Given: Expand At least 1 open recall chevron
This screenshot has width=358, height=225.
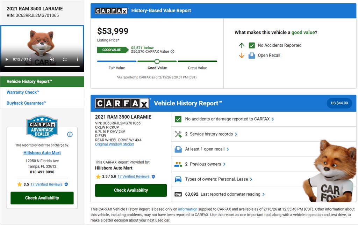Looking at the screenshot, I should click(228, 149).
